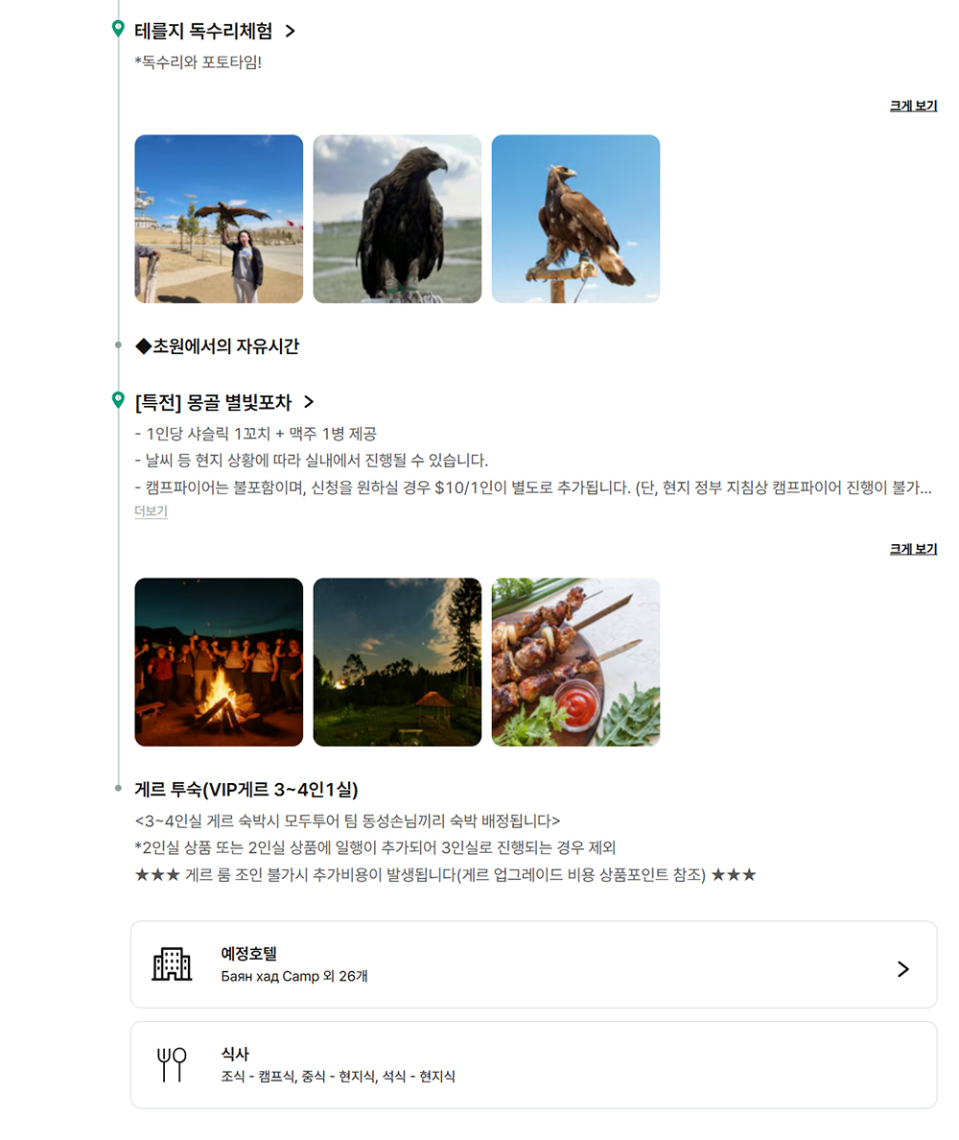The width and height of the screenshot is (959, 1140).
Task: Open 몽골 별빛포차 details via chevron
Action: (x=309, y=402)
